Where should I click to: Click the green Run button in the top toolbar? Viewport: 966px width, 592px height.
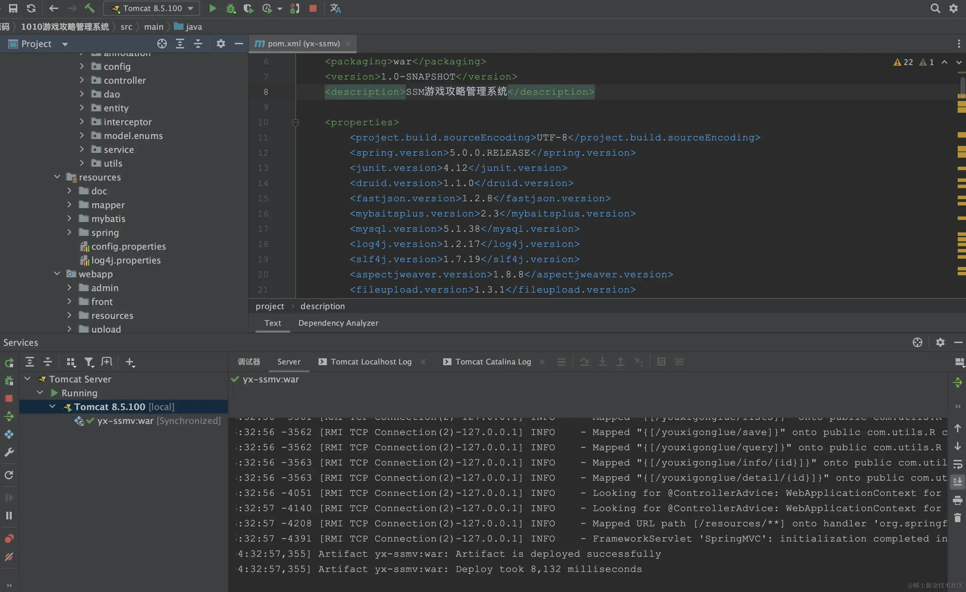(213, 8)
